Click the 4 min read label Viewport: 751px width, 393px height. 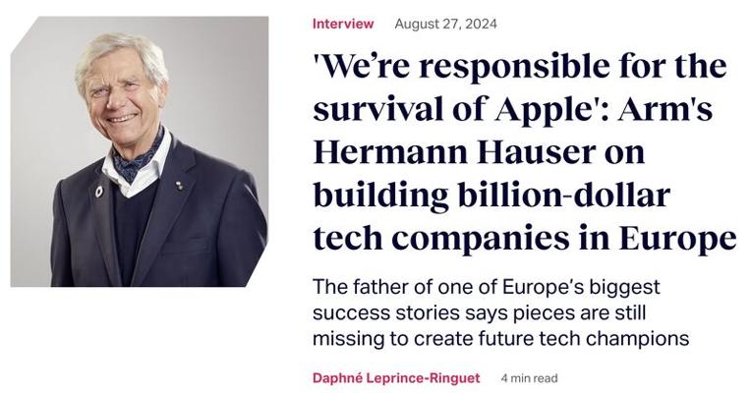pyautogui.click(x=528, y=377)
